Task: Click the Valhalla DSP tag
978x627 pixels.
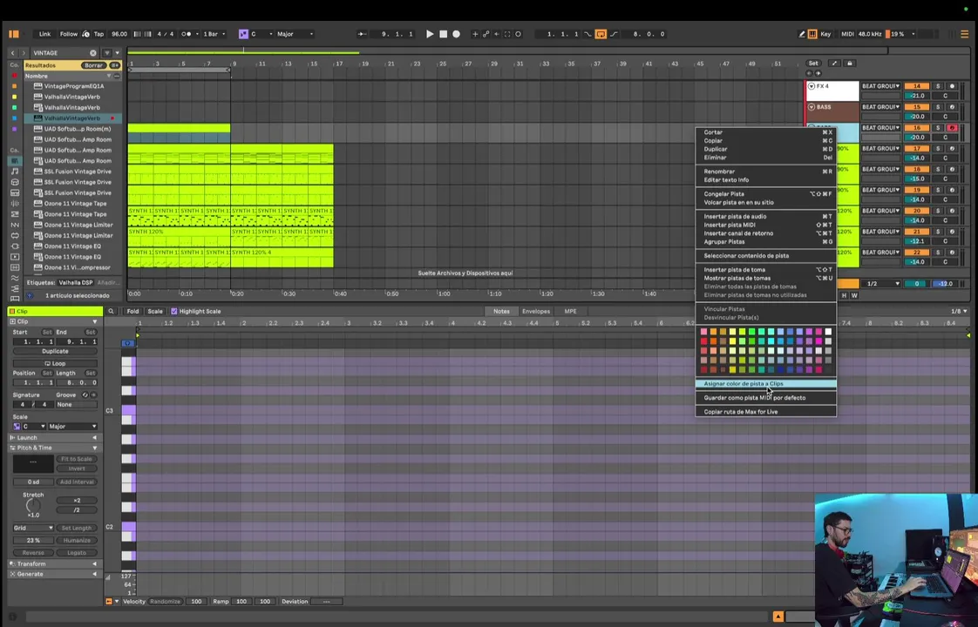Action: (x=76, y=283)
